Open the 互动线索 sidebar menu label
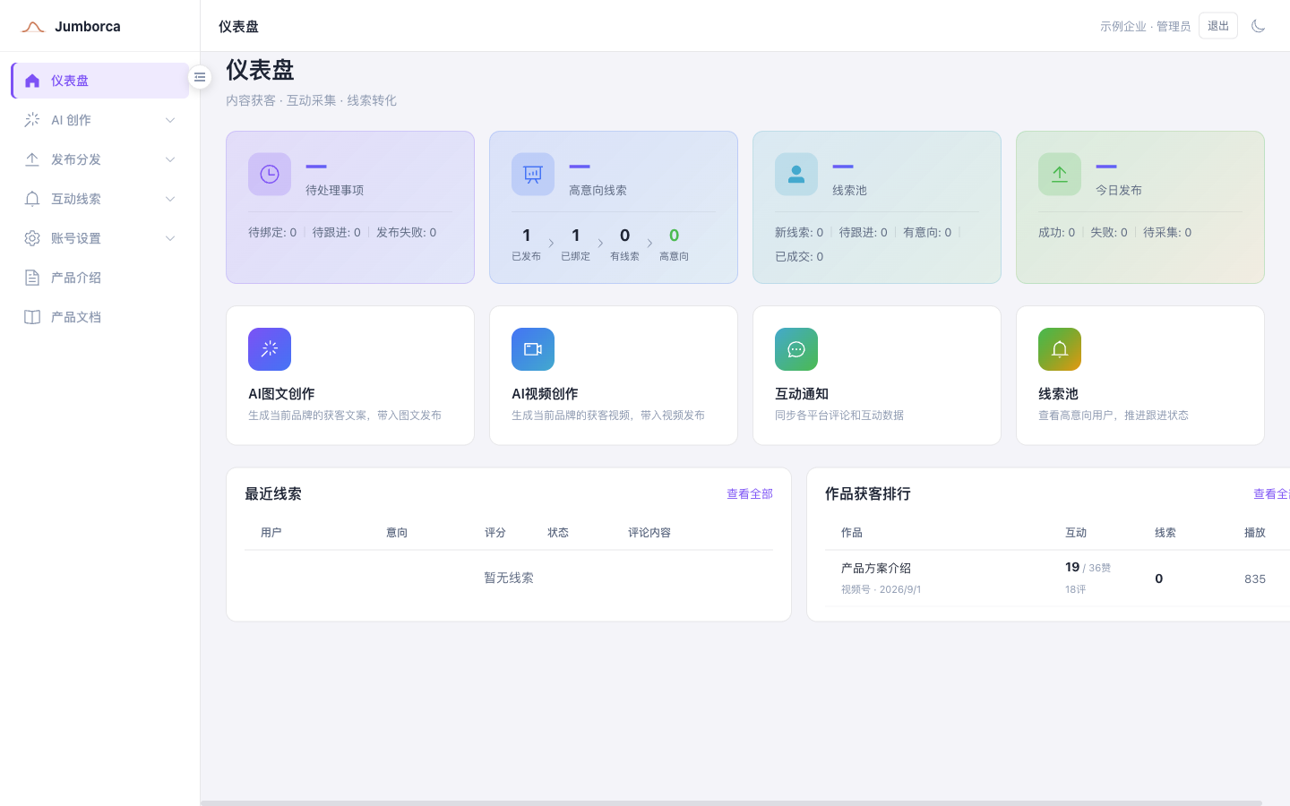Viewport: 1290px width, 806px height. point(76,199)
